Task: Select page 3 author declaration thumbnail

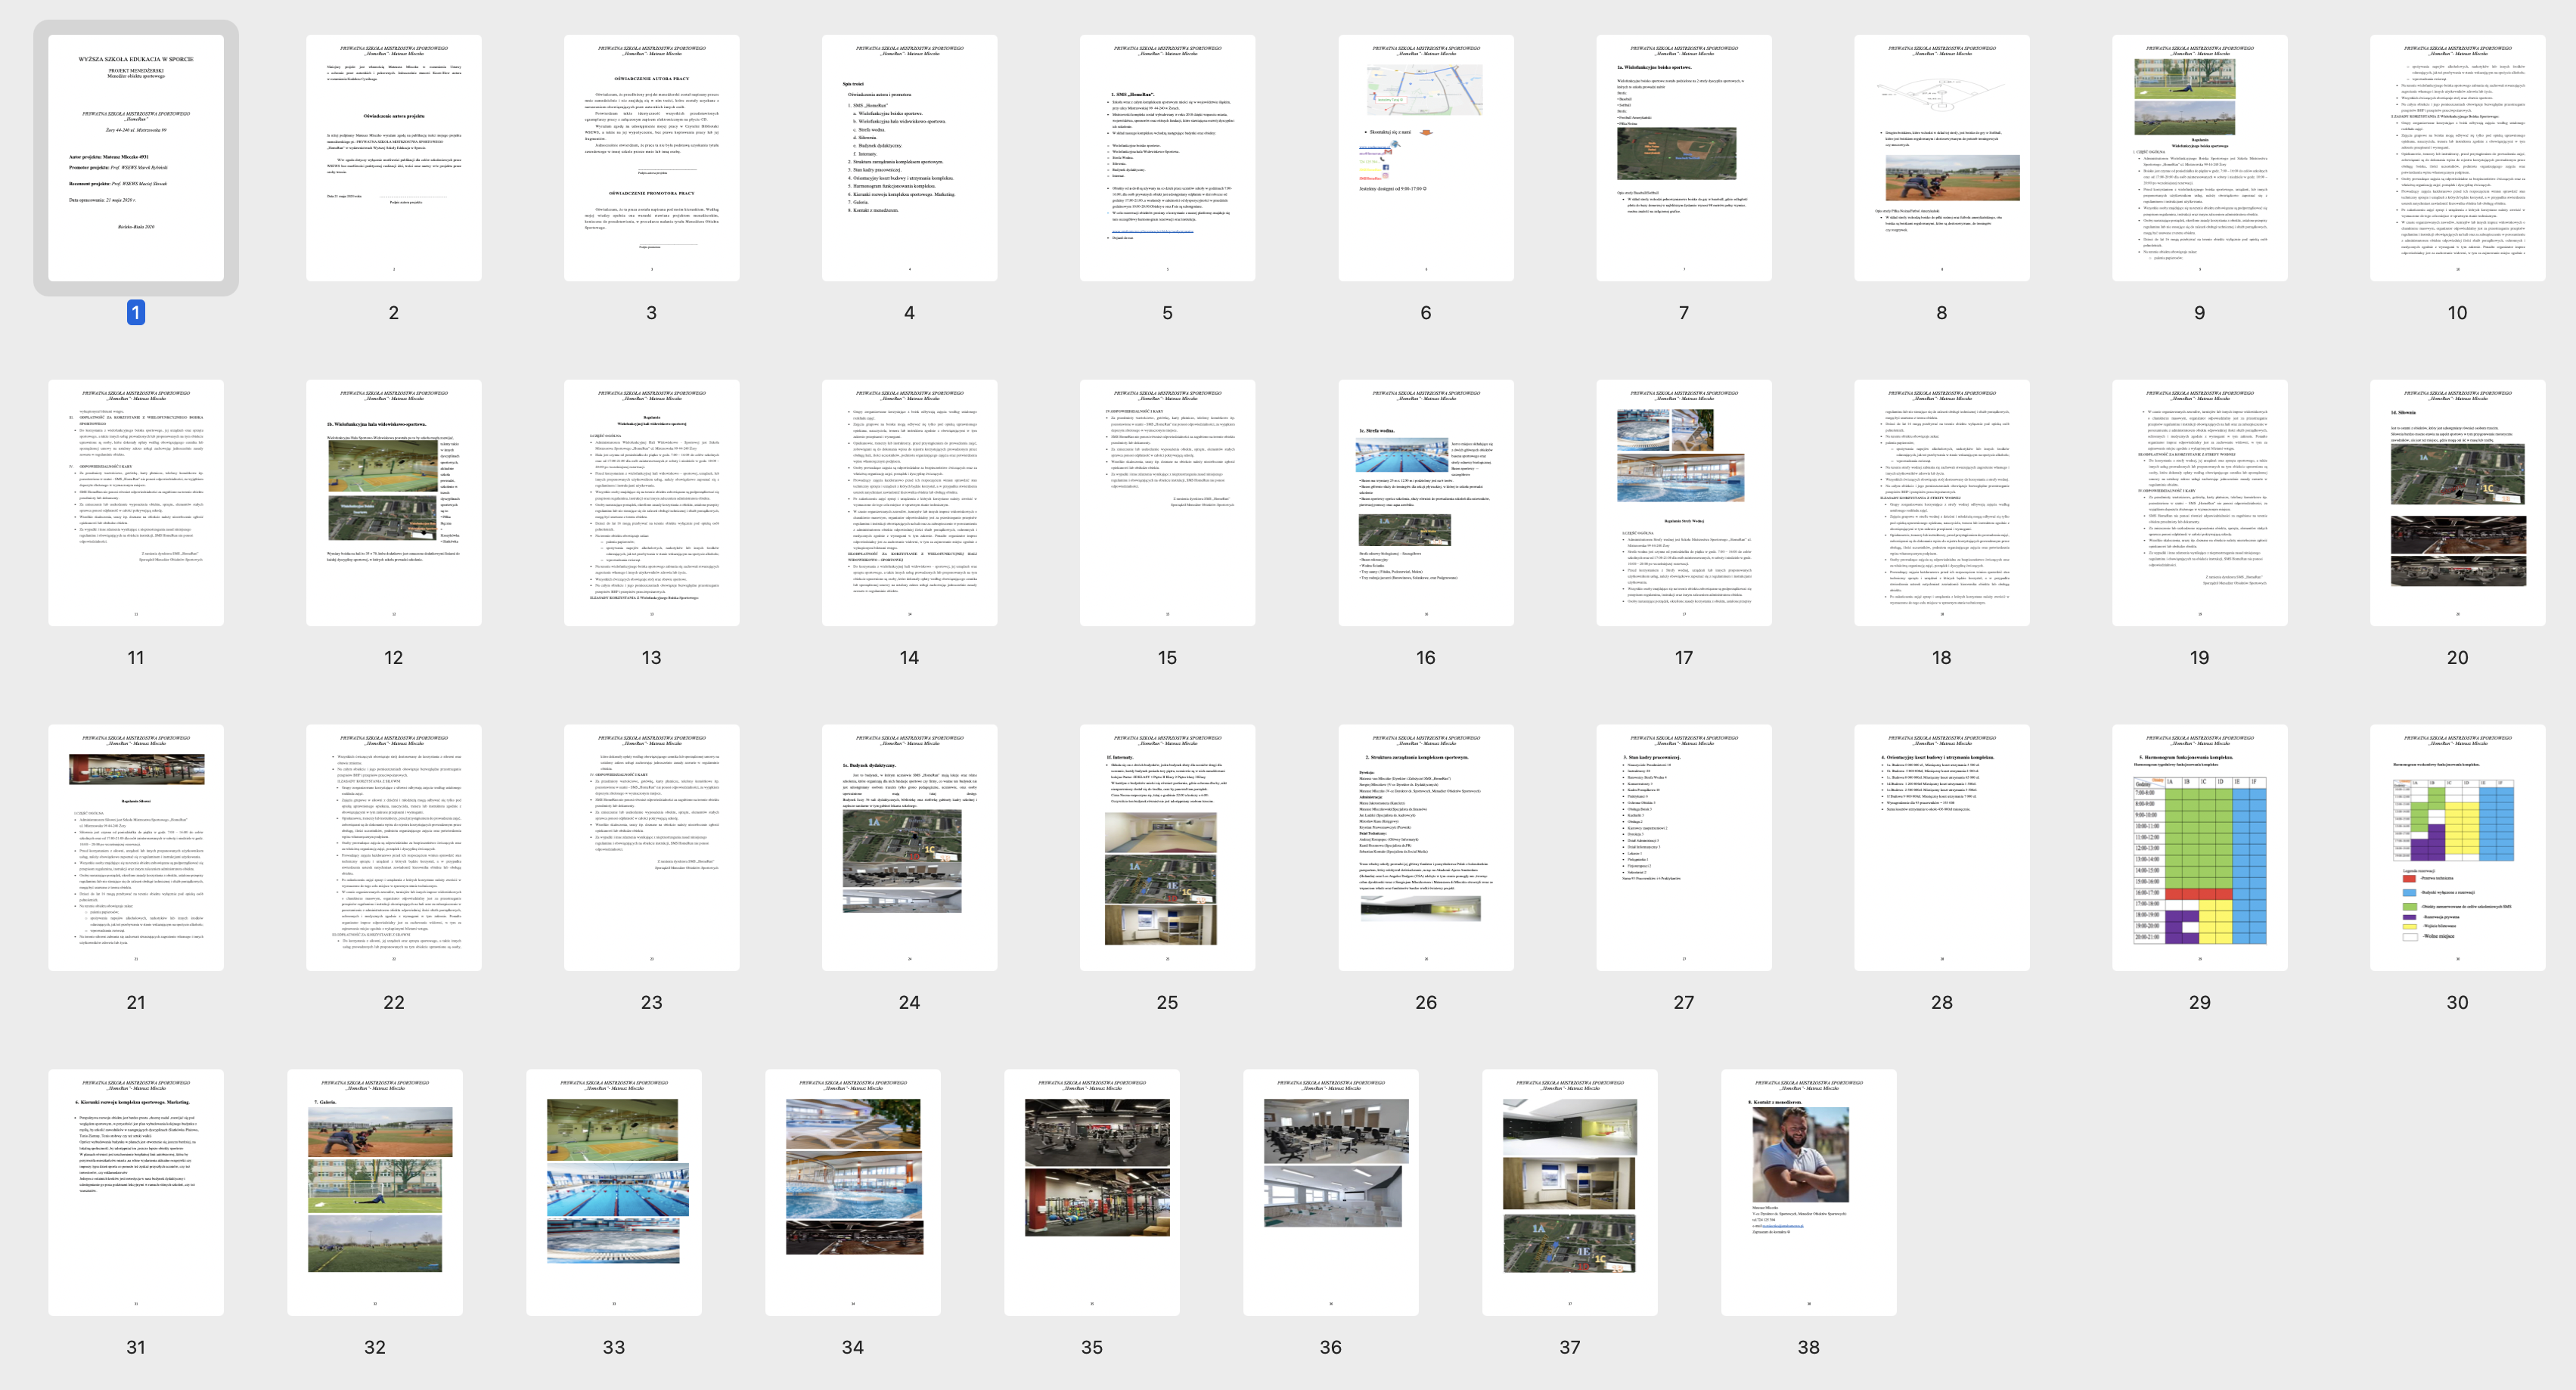Action: [x=651, y=158]
